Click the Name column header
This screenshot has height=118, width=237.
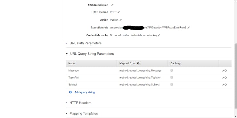tap(72, 63)
